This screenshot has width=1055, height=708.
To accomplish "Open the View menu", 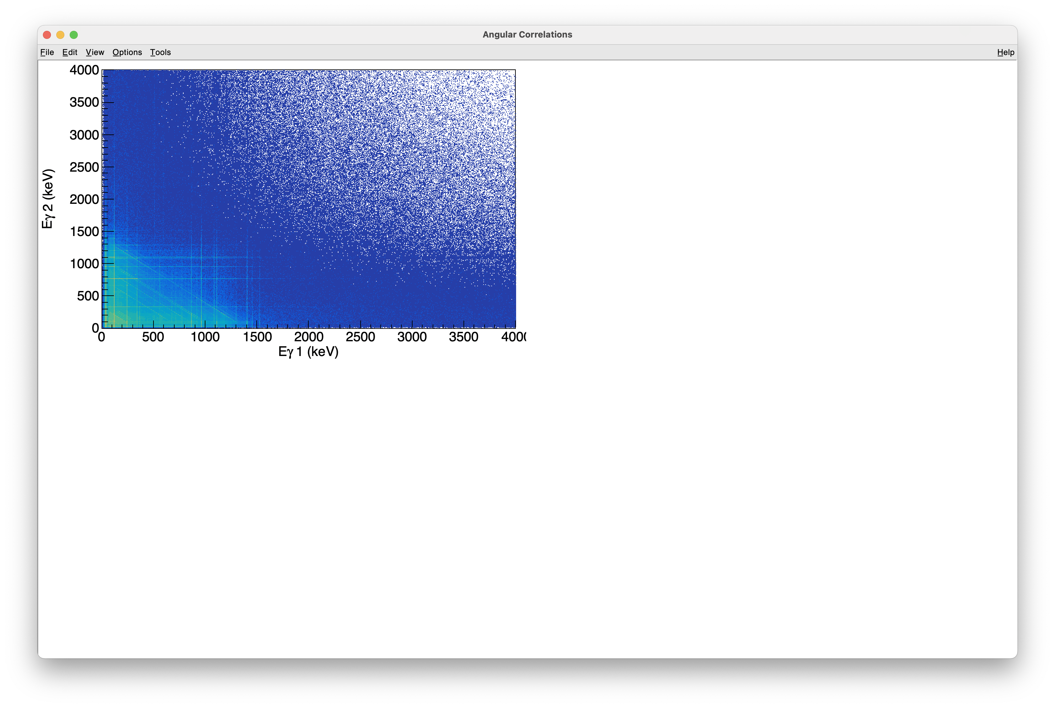I will coord(95,52).
